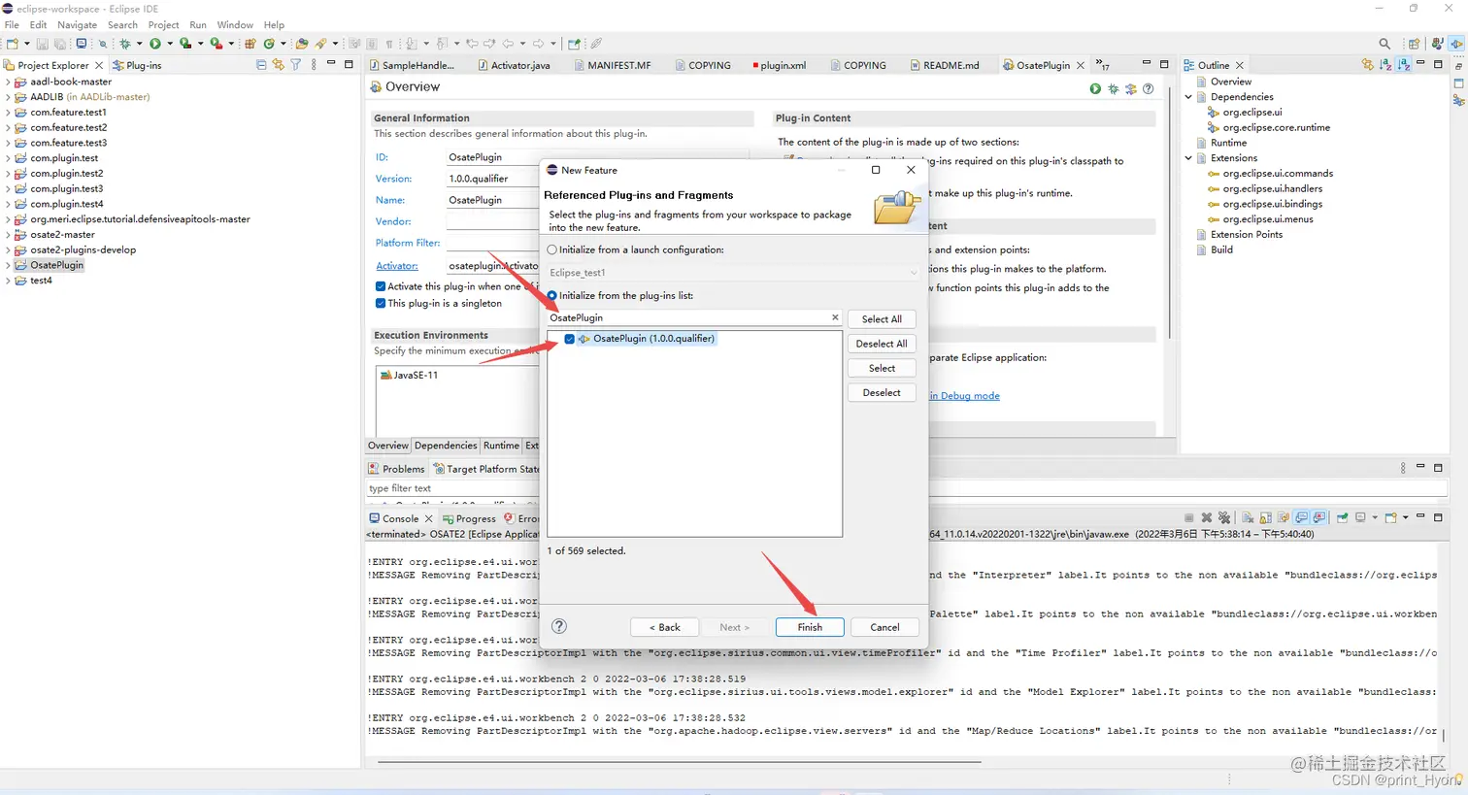
Task: Expand the test4 project node
Action: (8, 281)
